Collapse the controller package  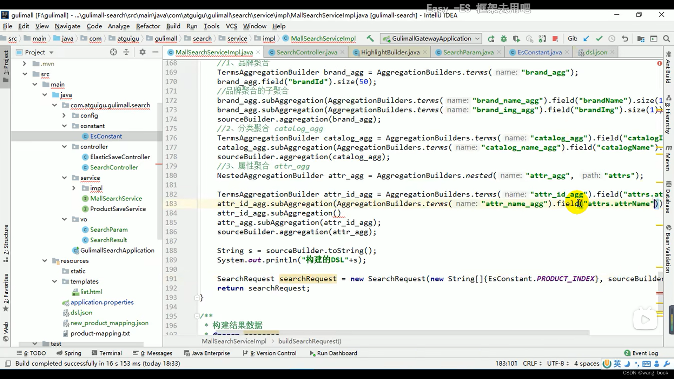64,147
